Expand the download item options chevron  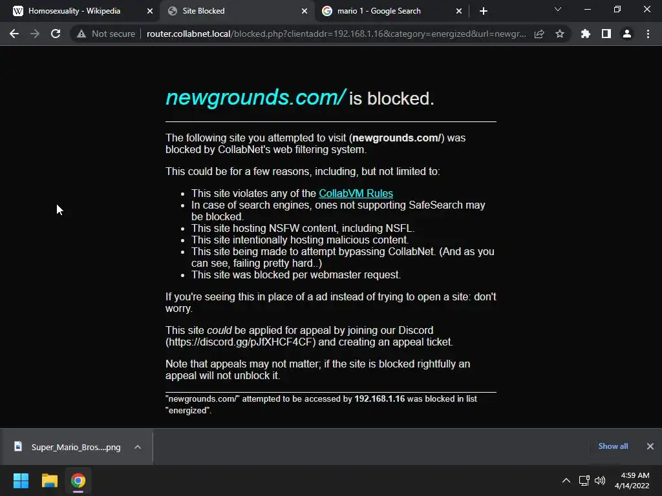[138, 447]
